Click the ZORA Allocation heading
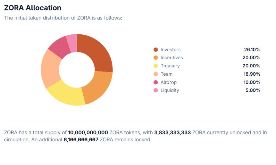Image resolution: width=276 pixels, height=165 pixels. pyautogui.click(x=33, y=8)
